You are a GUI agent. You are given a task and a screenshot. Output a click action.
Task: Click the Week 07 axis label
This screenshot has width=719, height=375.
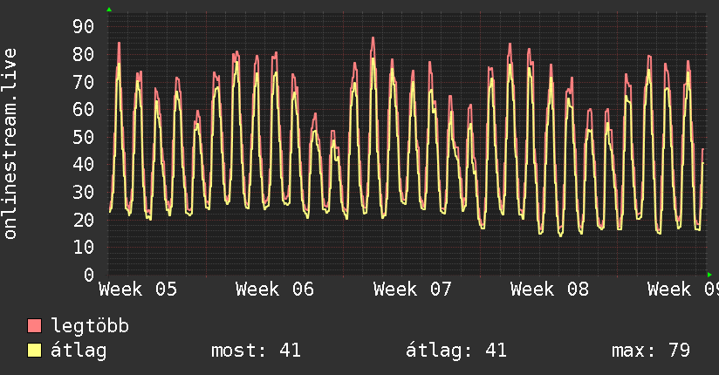[x=412, y=290]
